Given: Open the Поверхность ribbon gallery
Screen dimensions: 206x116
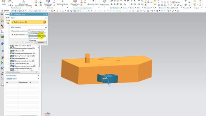Looking at the screenshot, I should (x=105, y=3).
